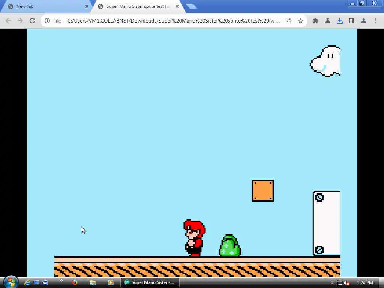Image resolution: width=384 pixels, height=288 pixels.
Task: Open the Chrome three-dot menu
Action: click(x=376, y=21)
